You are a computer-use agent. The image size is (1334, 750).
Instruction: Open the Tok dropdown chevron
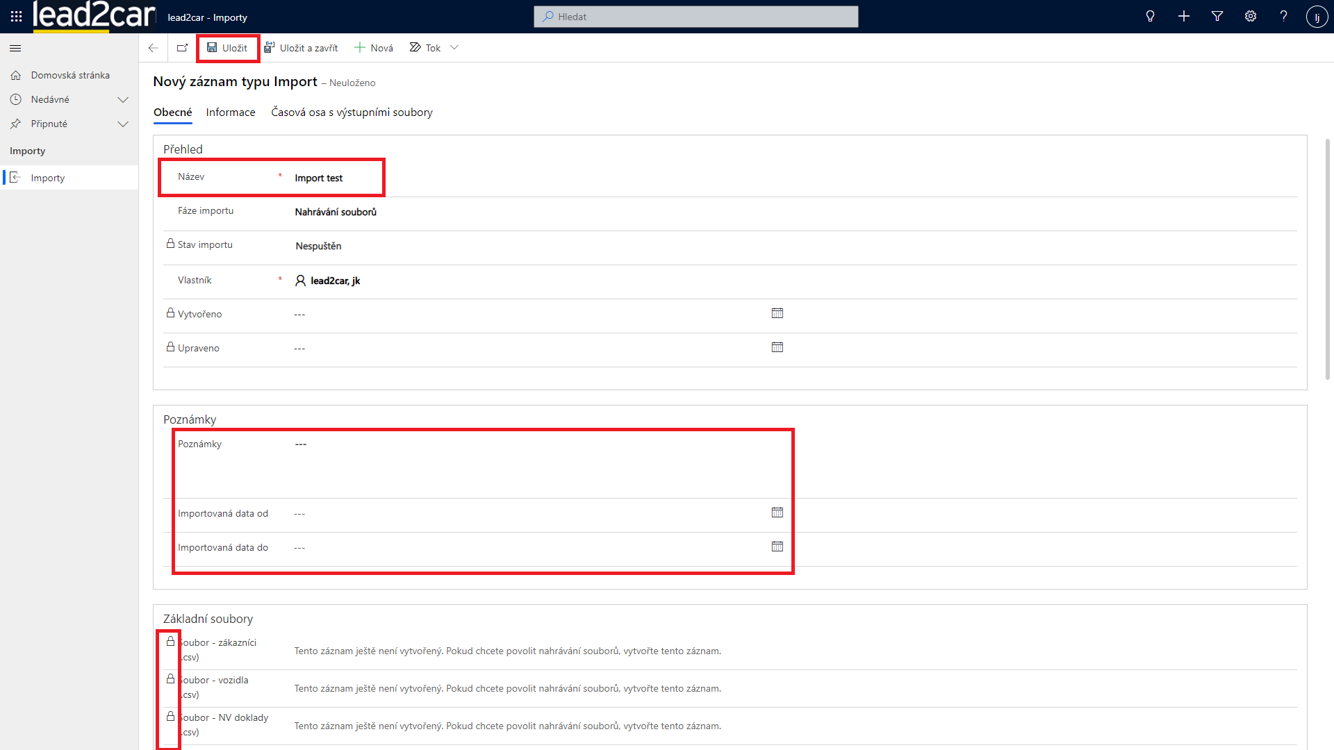pyautogui.click(x=454, y=48)
